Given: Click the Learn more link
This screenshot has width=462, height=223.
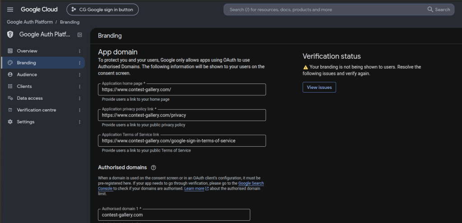Looking at the screenshot, I should (x=194, y=189).
